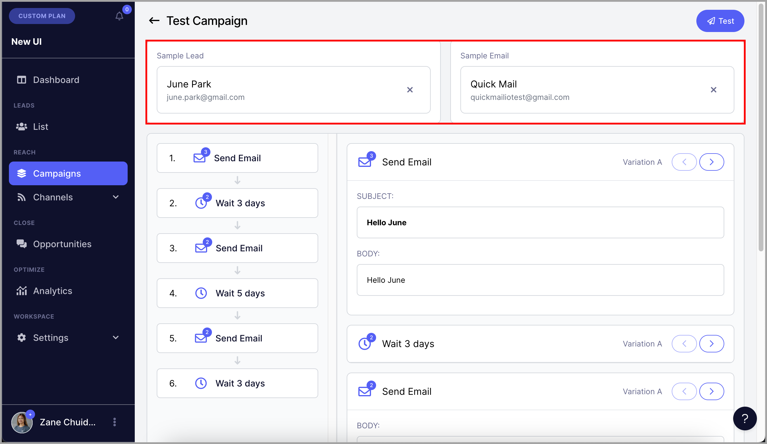This screenshot has height=444, width=767.
Task: Show previous variation of first Send Email
Action: 684,162
